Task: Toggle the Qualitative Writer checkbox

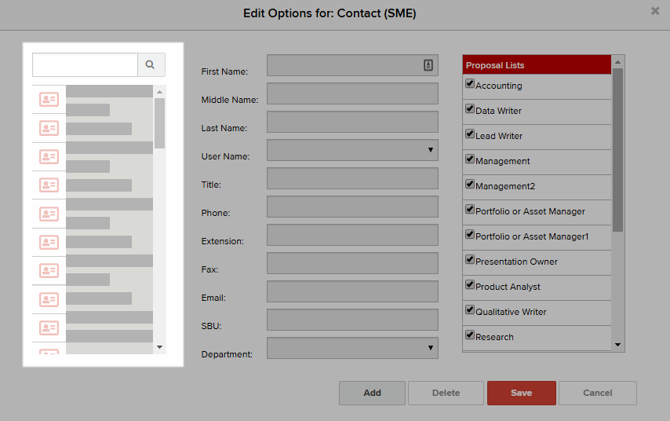Action: 470,309
